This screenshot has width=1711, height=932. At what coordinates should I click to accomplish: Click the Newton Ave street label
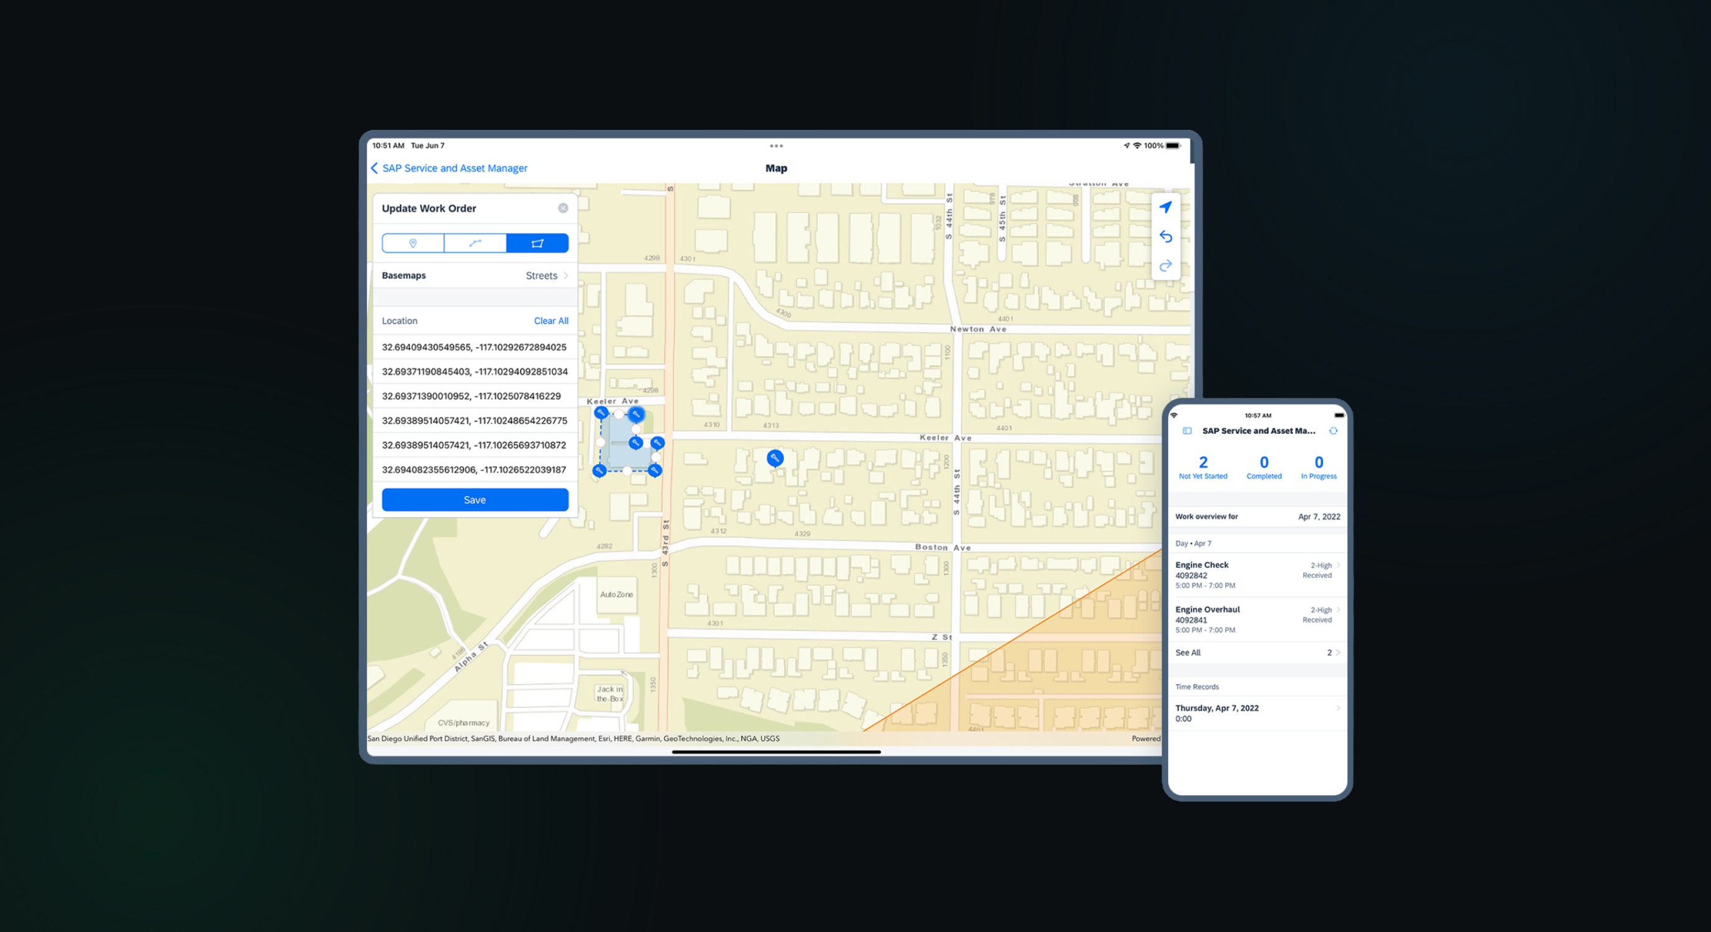pos(978,329)
